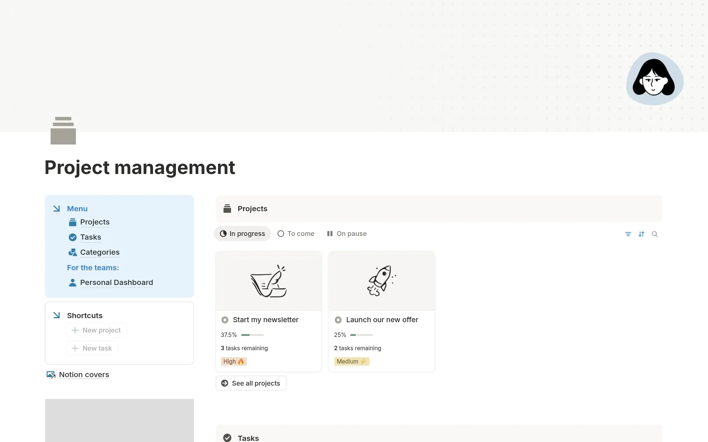Select the To come radio filter
The height and width of the screenshot is (442, 708).
[x=295, y=233]
